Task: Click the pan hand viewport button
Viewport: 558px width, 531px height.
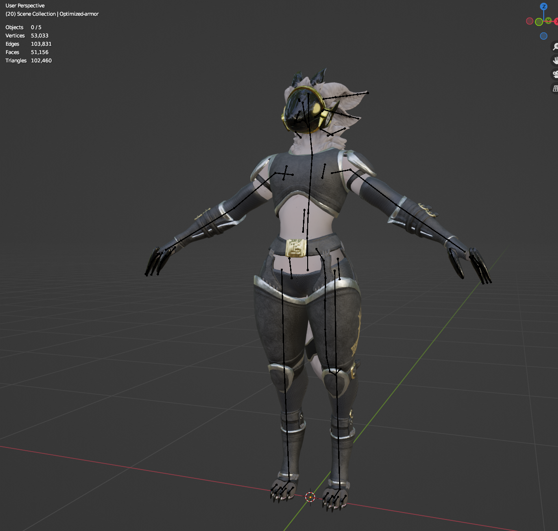Action: click(x=555, y=60)
